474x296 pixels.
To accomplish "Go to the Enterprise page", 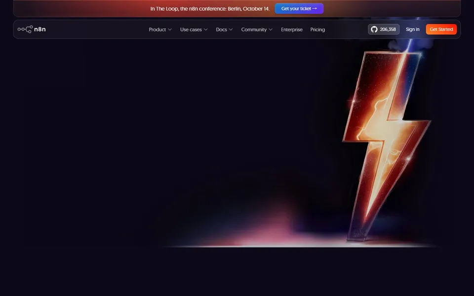I will pyautogui.click(x=292, y=30).
